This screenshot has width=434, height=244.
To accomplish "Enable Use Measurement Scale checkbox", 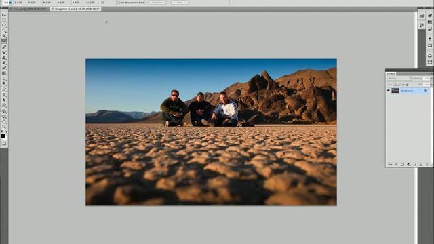I will coord(119,3).
